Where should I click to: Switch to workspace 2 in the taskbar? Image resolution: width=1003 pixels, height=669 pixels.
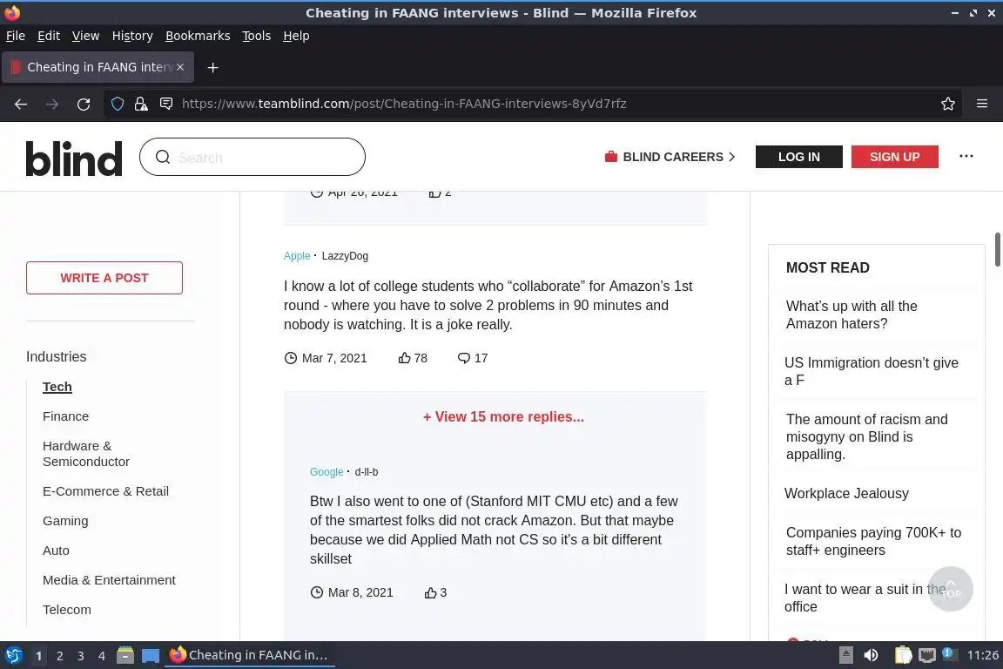59,656
